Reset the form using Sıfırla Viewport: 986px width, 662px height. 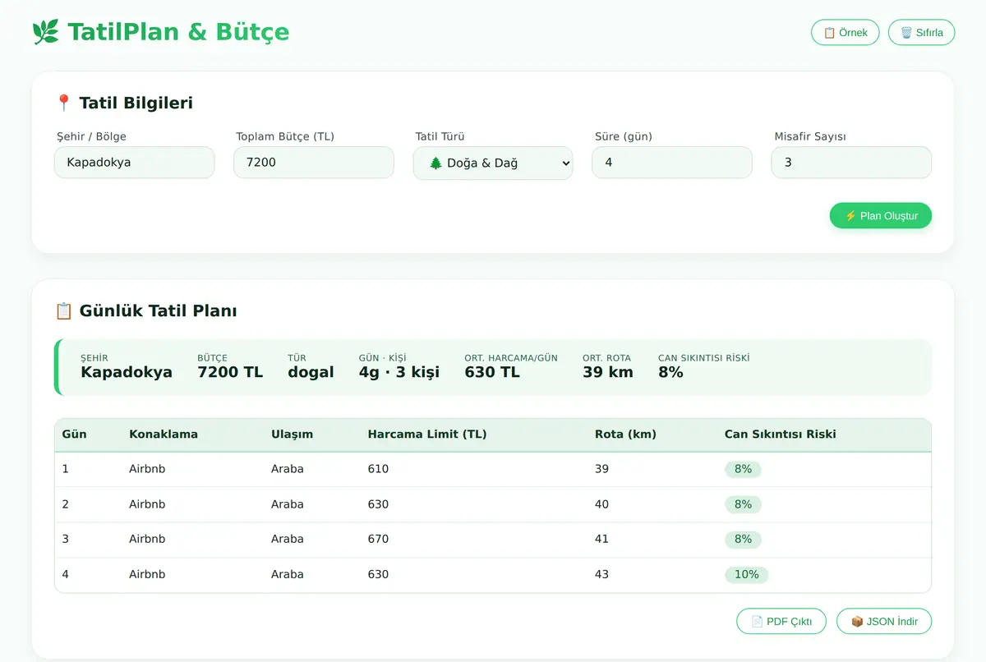point(921,33)
